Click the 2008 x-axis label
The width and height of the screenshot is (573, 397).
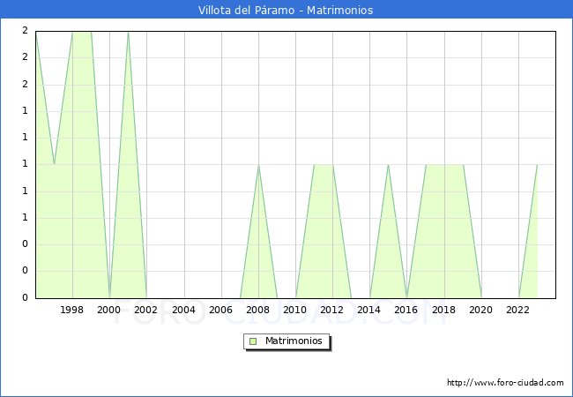click(x=258, y=310)
